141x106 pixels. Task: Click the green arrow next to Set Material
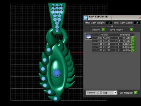[136, 93]
